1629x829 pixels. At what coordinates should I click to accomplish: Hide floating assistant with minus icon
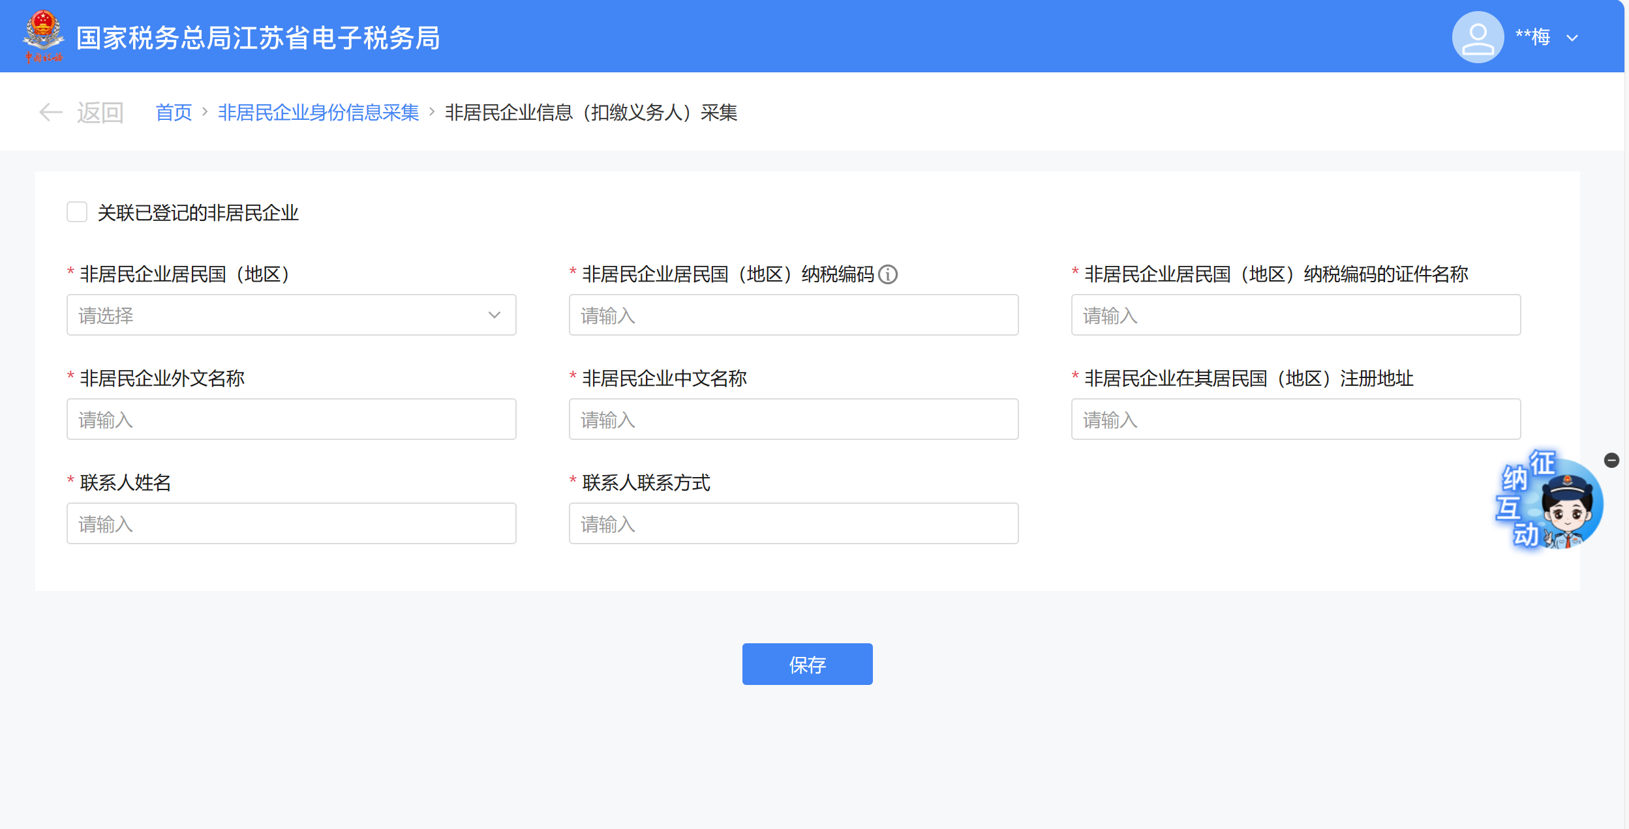click(1611, 461)
